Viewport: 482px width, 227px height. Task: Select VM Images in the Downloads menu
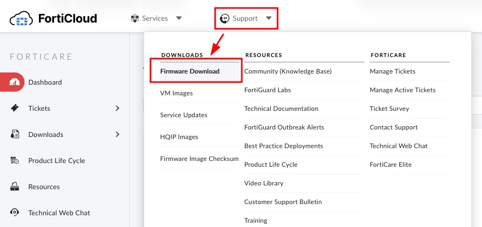coord(177,93)
